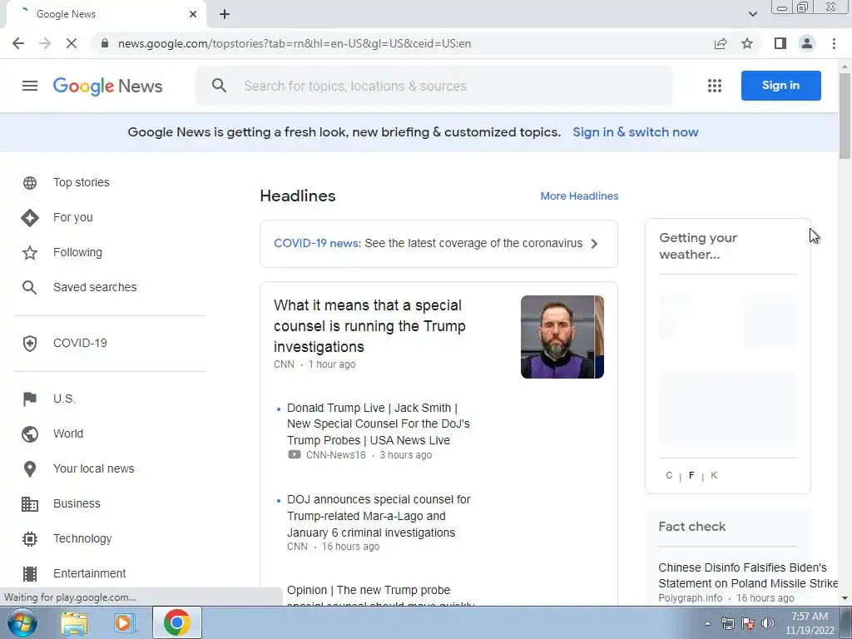Screen dimensions: 852x639
Task: Switch weather unit to Celsius
Action: tap(669, 475)
